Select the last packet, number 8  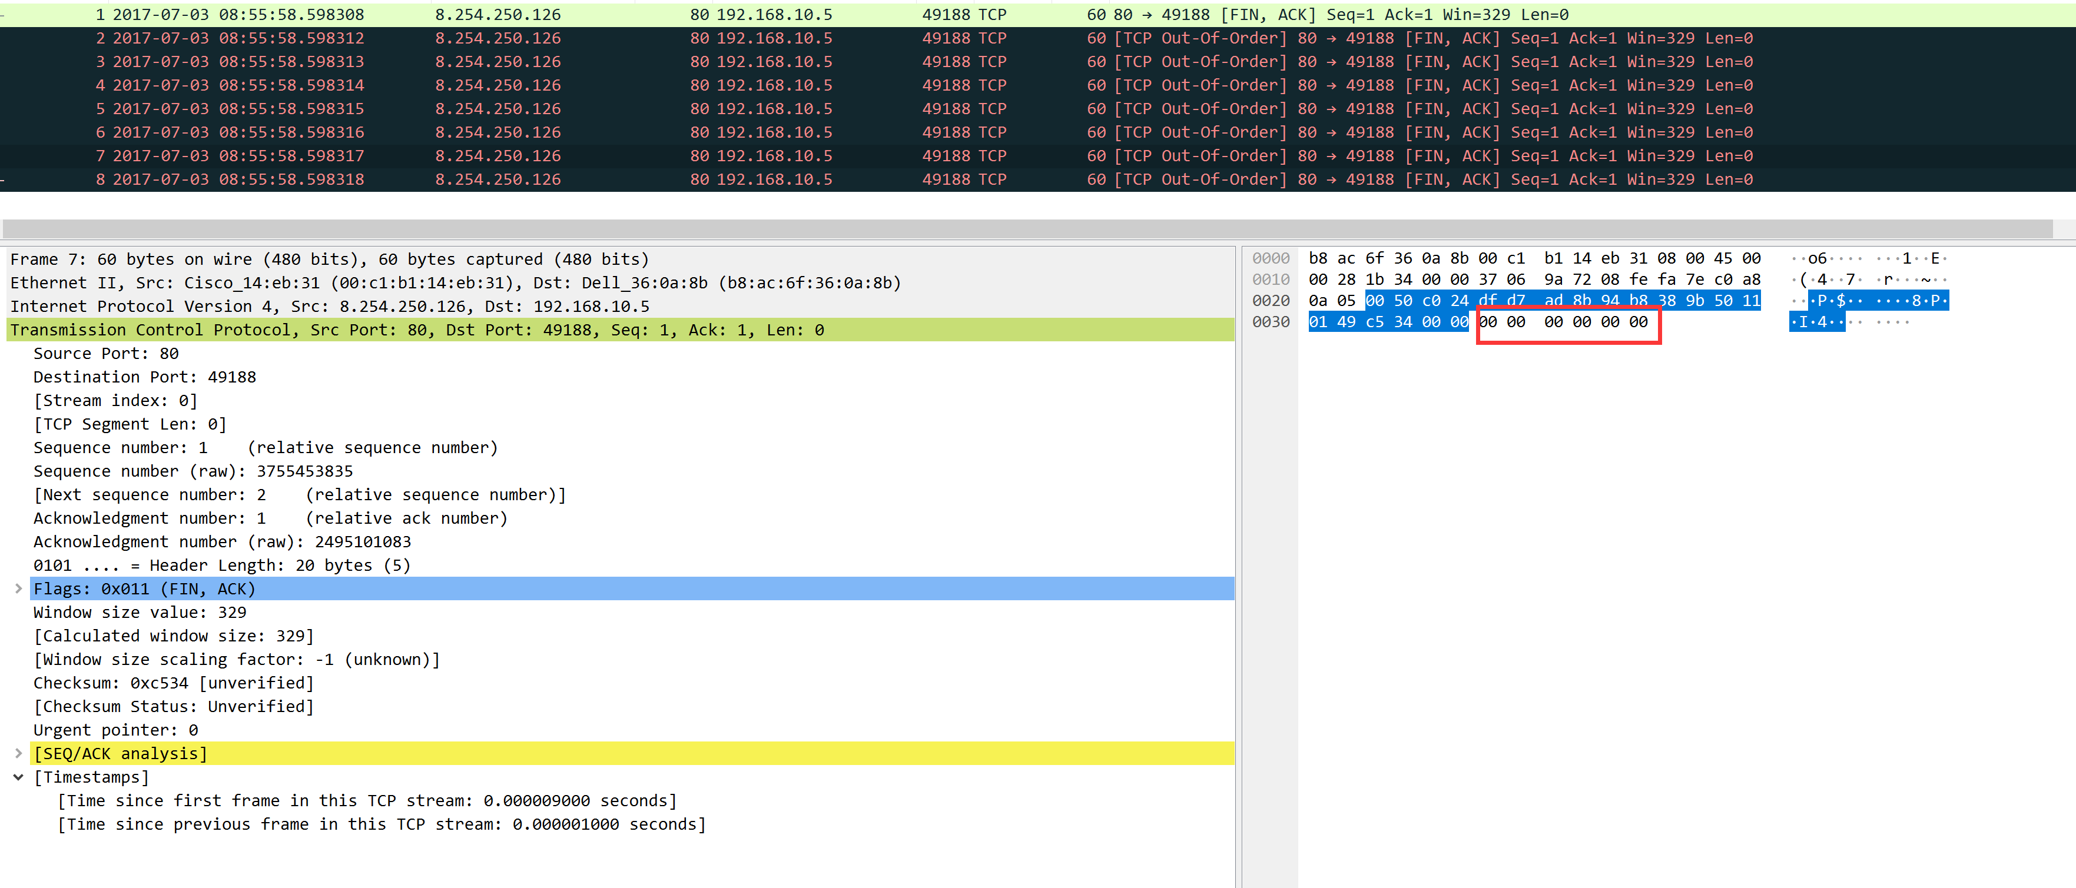(564, 179)
